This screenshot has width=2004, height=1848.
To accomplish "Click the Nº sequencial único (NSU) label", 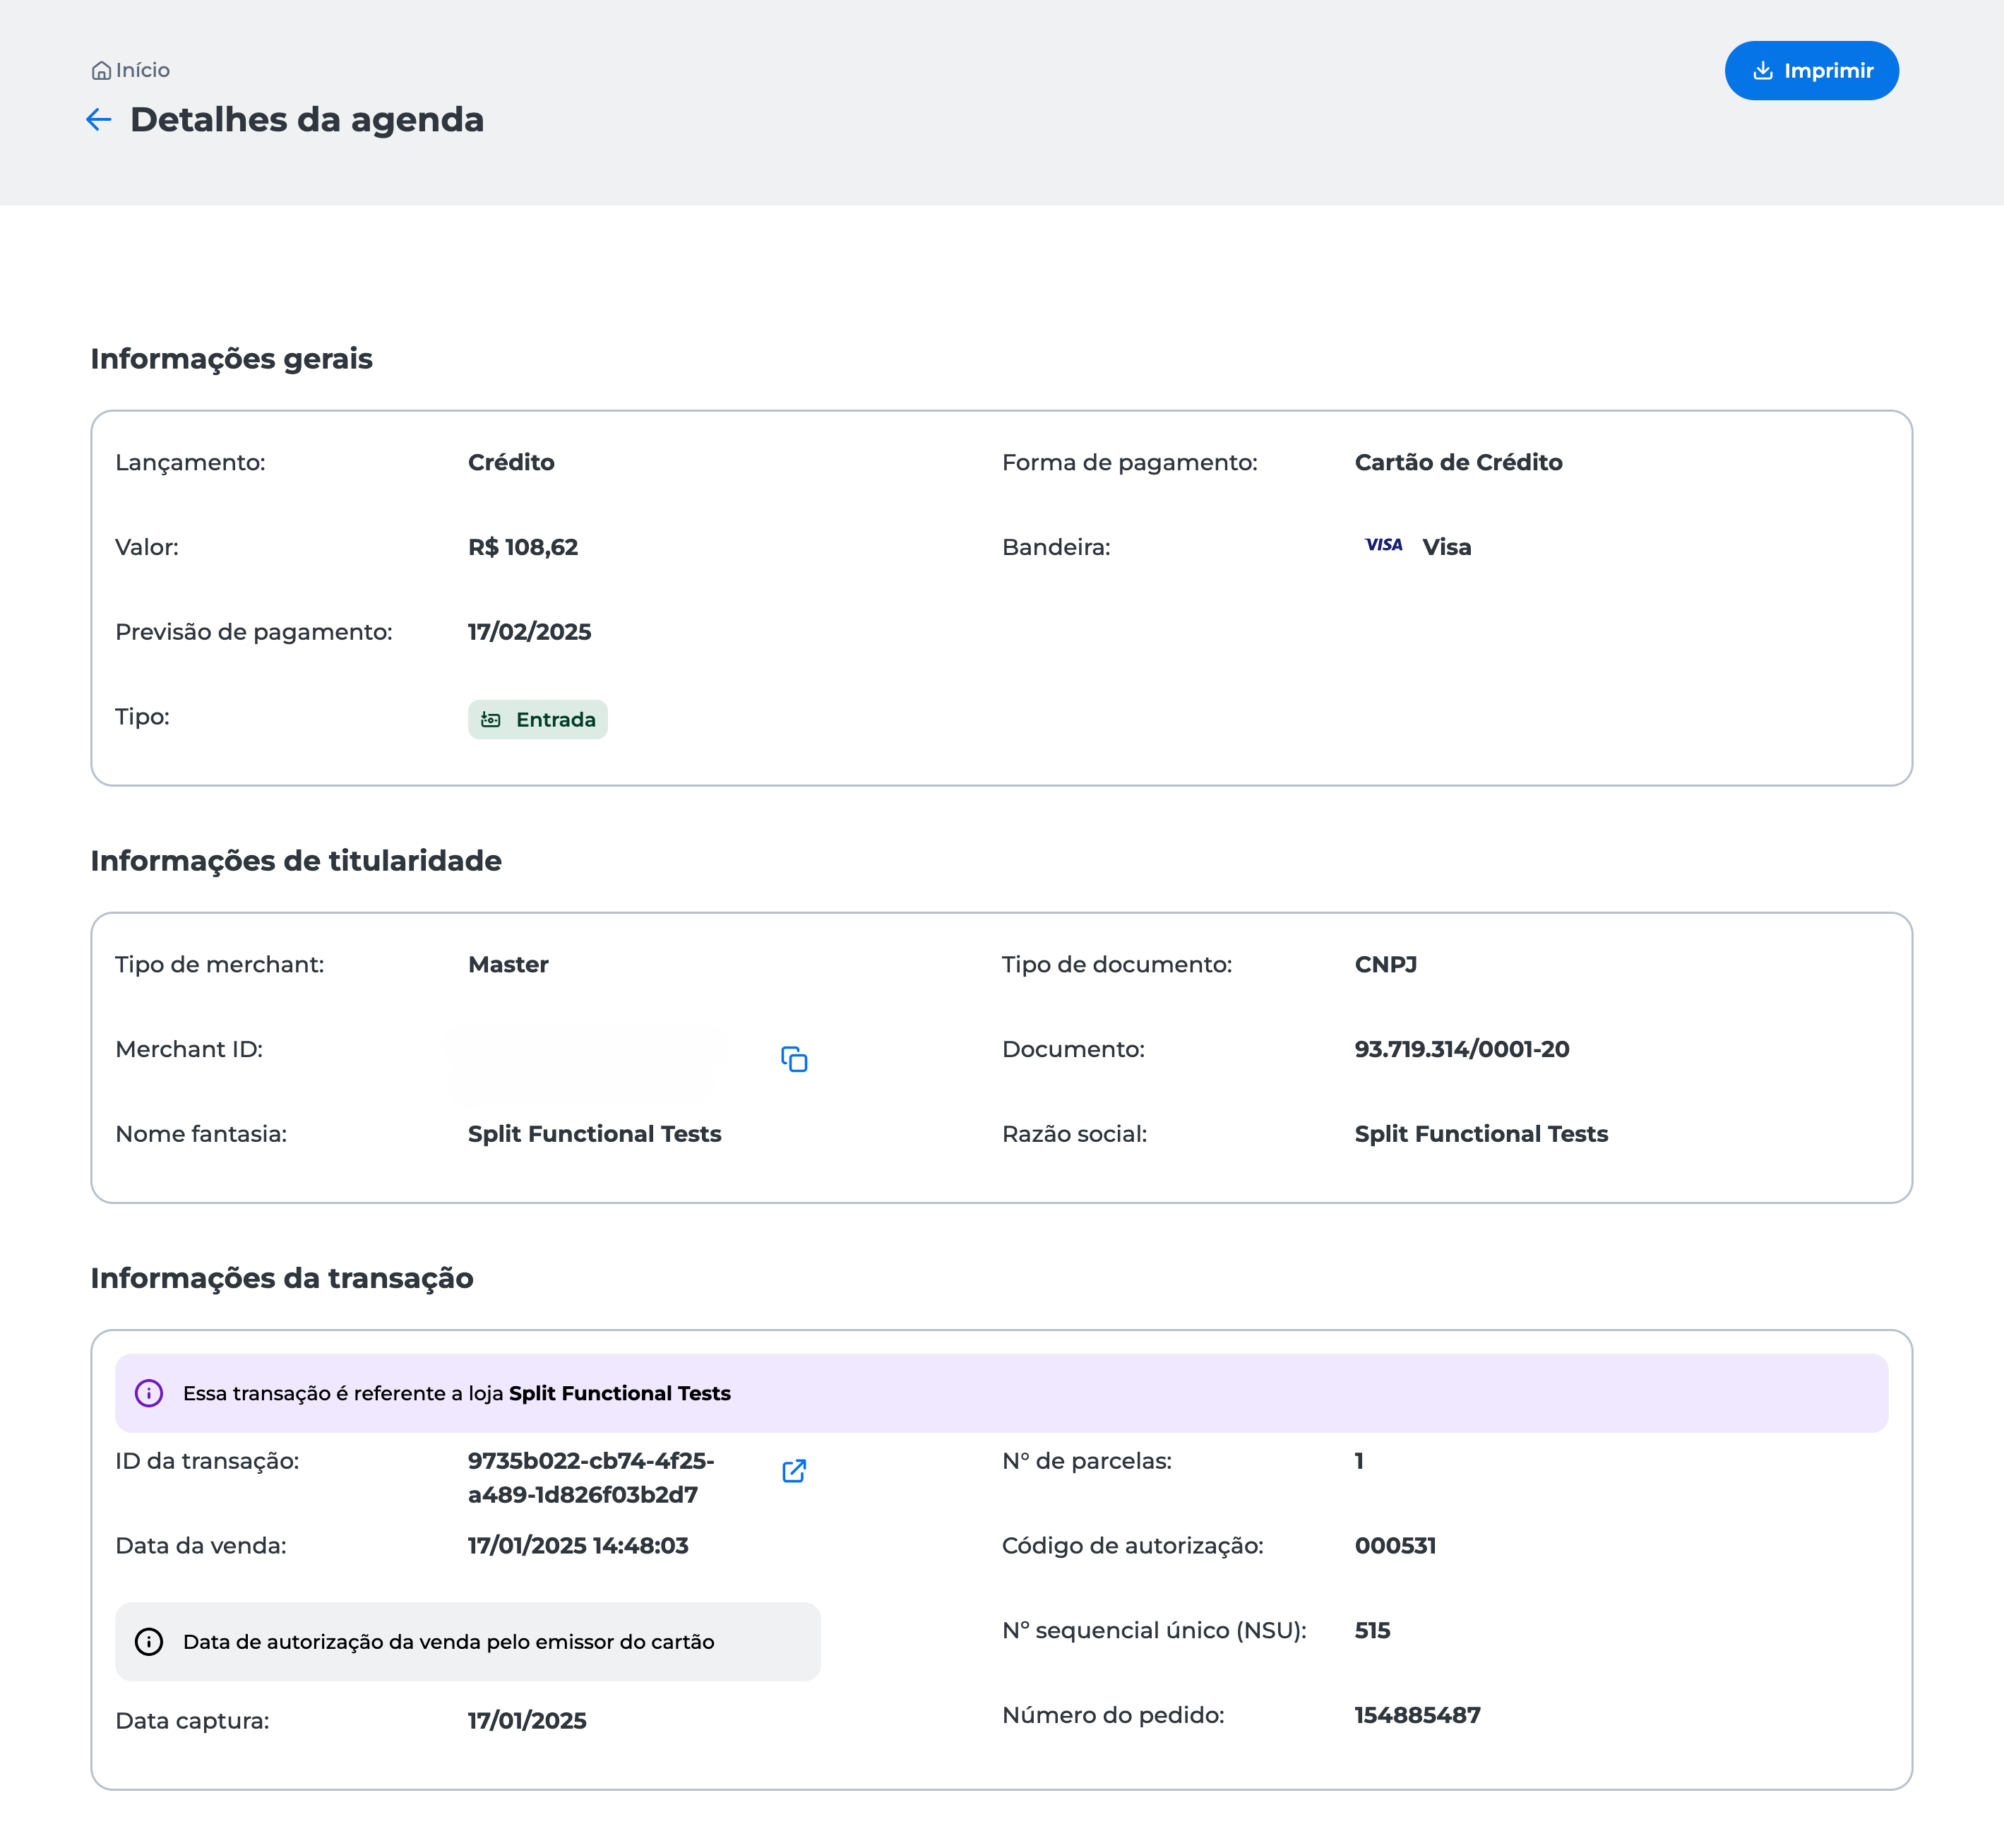I will (x=1154, y=1631).
